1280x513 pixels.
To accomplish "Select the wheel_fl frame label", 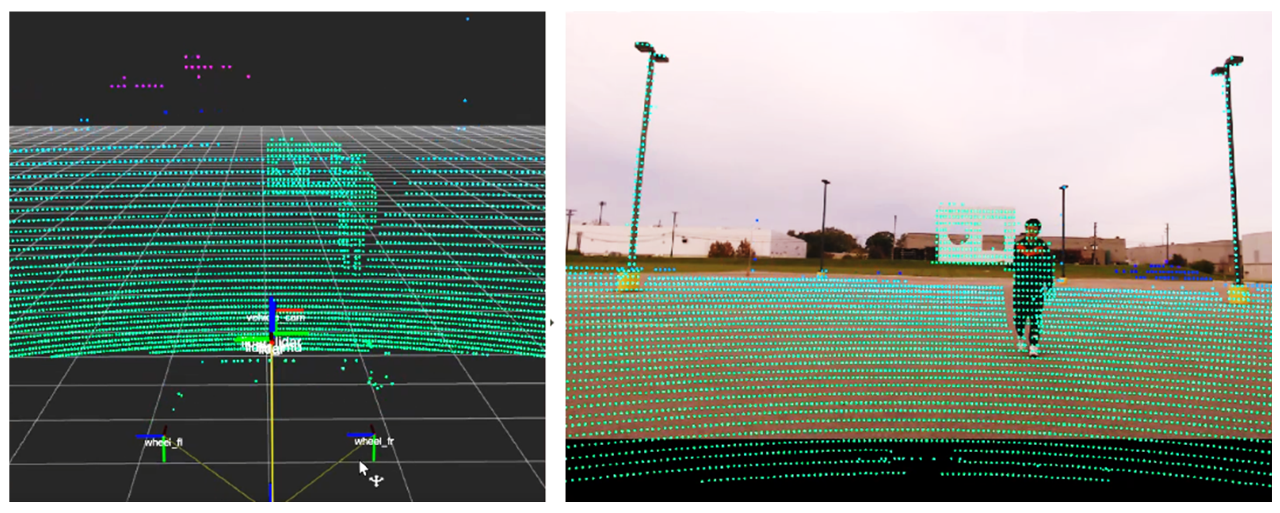I will [164, 443].
